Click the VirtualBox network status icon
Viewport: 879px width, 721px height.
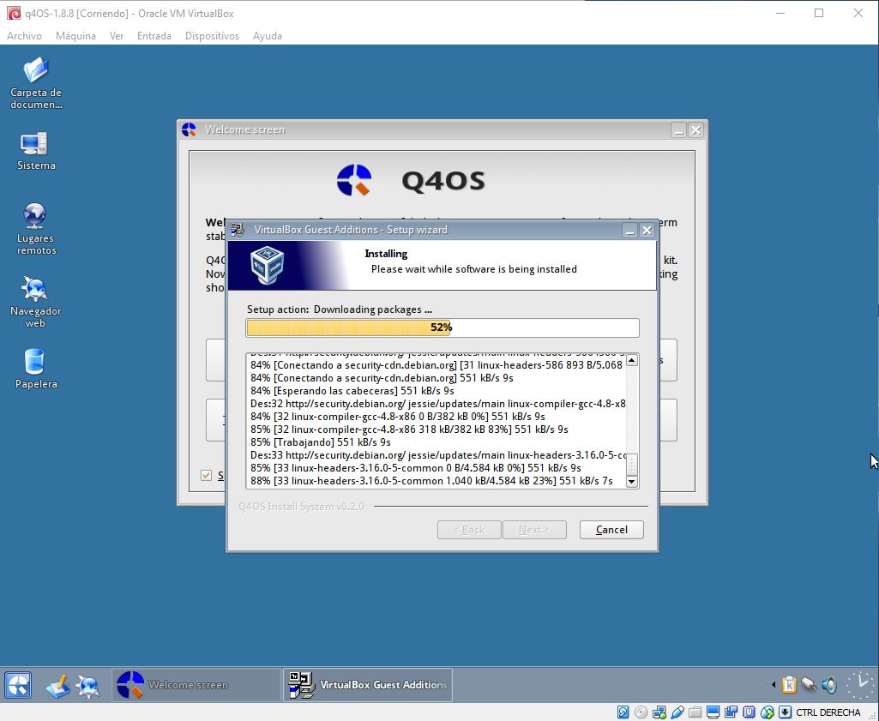659,712
